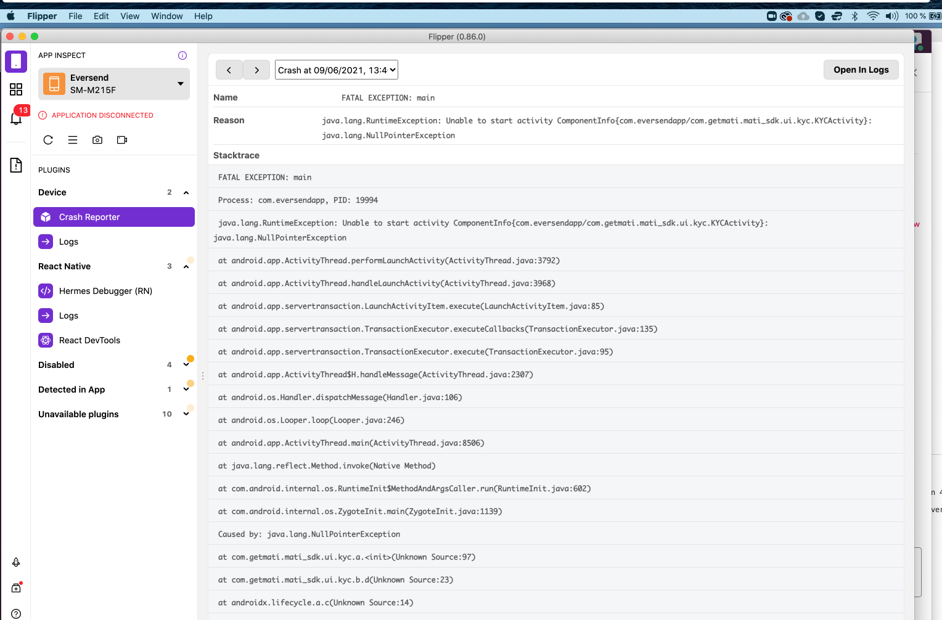Click the Open In Logs button

click(861, 70)
